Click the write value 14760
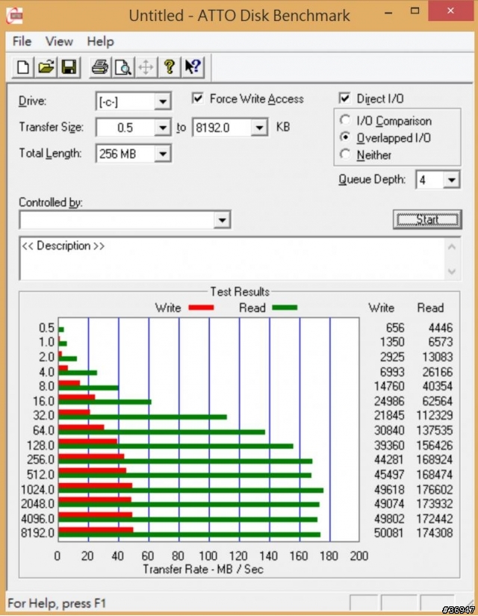The height and width of the screenshot is (616, 478). [389, 386]
